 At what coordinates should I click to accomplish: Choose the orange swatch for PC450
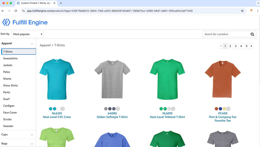click(x=217, y=109)
